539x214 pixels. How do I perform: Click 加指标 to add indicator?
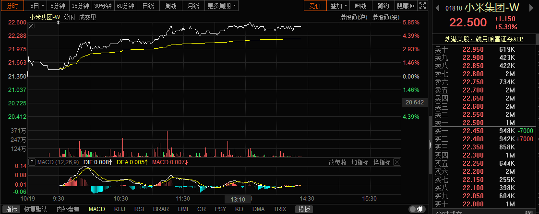359,162
